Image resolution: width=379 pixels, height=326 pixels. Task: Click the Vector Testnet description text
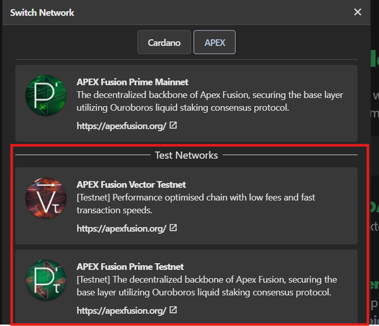[x=196, y=204]
